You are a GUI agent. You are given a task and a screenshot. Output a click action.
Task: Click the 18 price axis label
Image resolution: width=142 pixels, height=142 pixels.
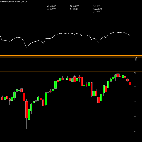pos(135,131)
